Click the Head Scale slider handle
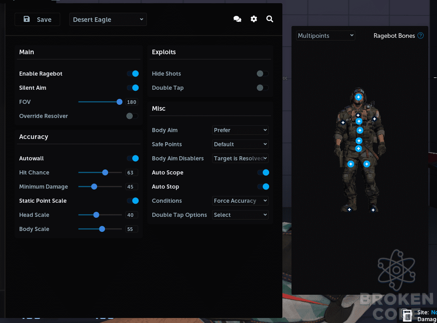The width and height of the screenshot is (437, 323). 96,215
